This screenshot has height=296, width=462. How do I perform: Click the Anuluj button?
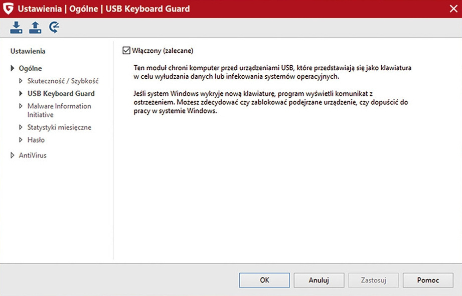(319, 280)
